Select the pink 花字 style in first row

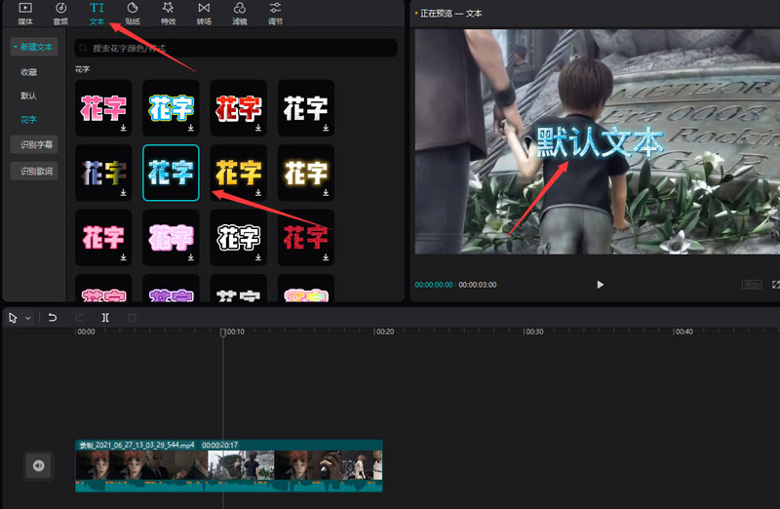point(103,107)
